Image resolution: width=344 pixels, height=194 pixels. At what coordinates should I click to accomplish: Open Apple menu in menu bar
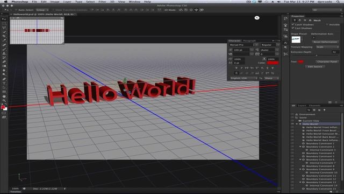click(x=5, y=2)
